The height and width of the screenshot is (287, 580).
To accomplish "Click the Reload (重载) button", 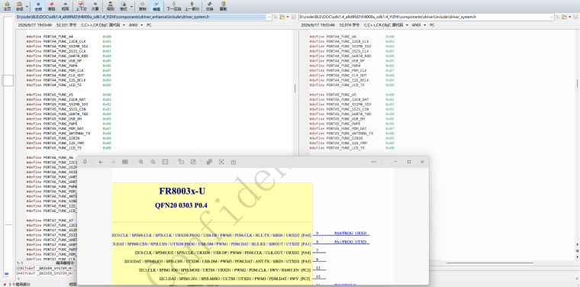I will pos(223,6).
